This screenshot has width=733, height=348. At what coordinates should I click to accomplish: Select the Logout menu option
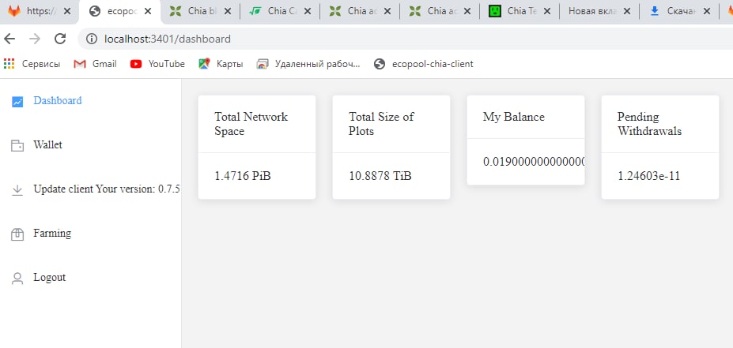(49, 278)
